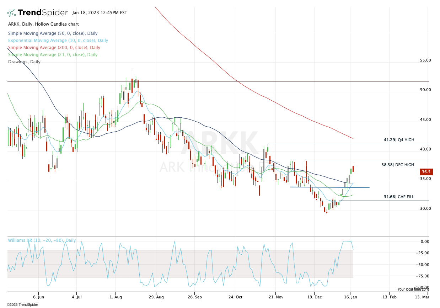Click the 30.00 price axis label
This screenshot has width=440, height=308.
[x=425, y=209]
